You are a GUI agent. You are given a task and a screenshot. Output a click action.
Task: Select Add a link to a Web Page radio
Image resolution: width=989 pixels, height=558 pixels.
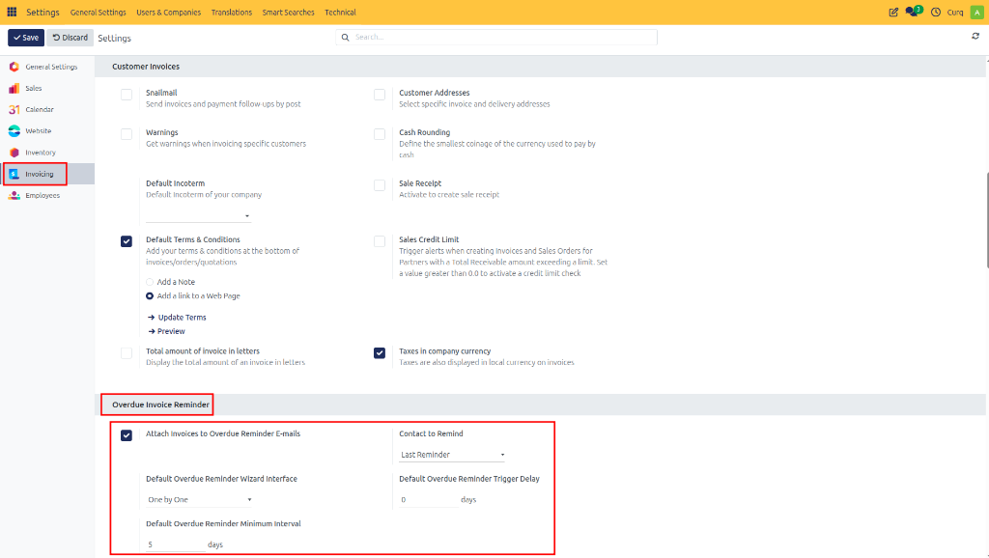[150, 295]
